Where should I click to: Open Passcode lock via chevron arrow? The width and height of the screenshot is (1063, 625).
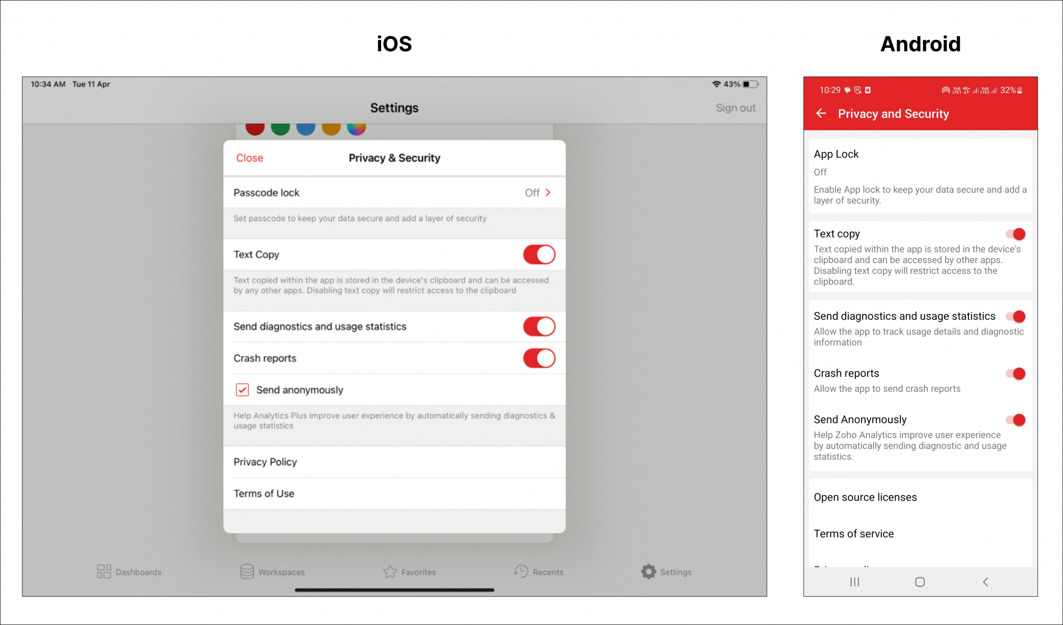click(548, 192)
